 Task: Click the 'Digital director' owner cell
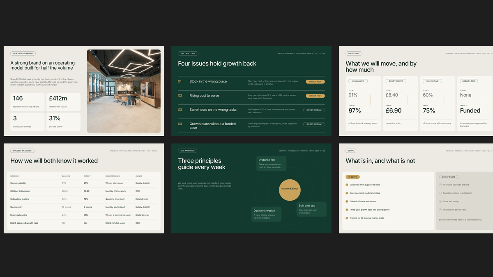point(143,215)
